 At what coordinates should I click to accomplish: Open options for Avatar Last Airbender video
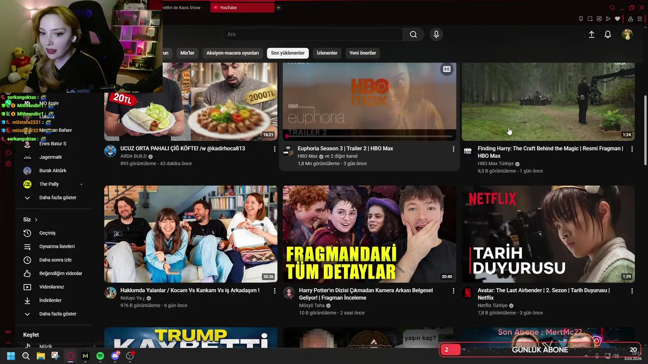click(x=632, y=291)
